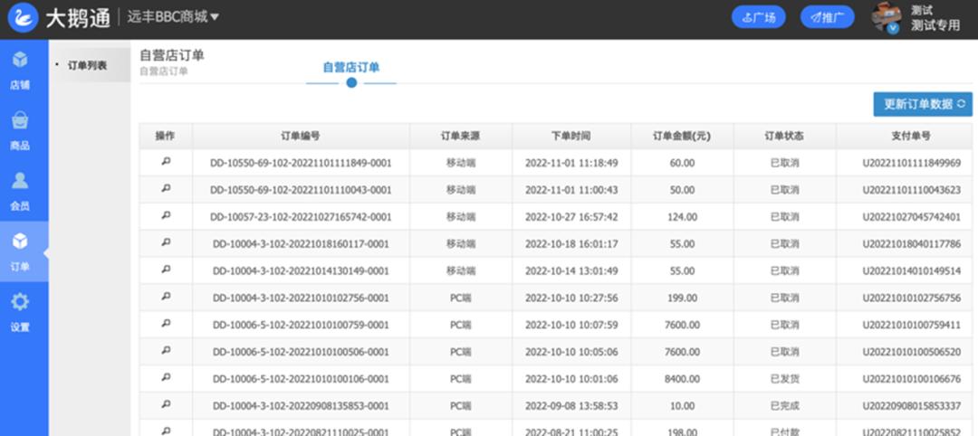Click the 10.00 order amount
Viewport: 978px width, 436px height.
[x=683, y=406]
